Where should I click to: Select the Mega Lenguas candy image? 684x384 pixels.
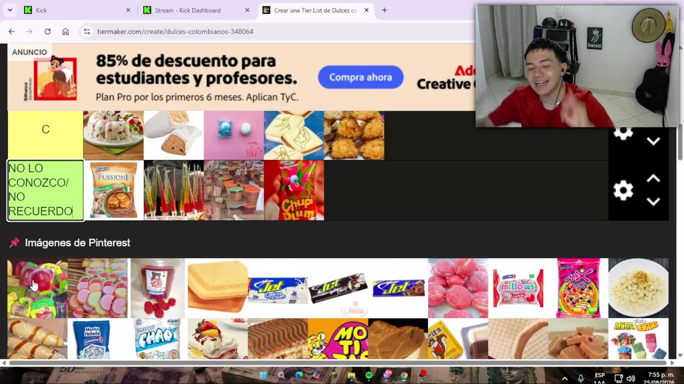coord(638,339)
